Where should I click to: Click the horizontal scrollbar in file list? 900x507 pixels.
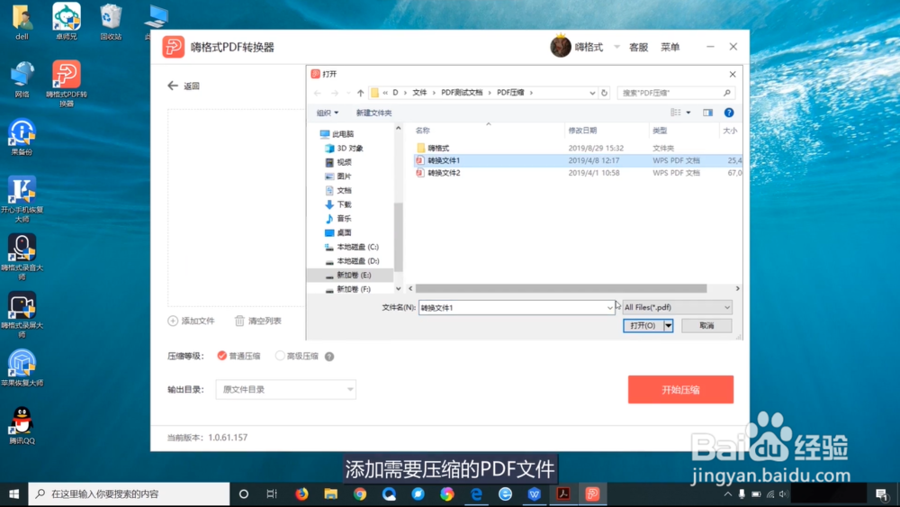point(561,288)
